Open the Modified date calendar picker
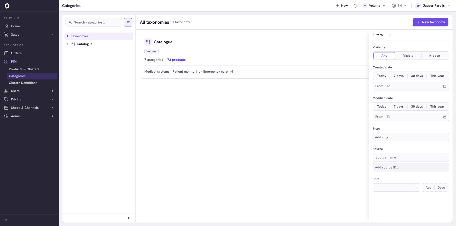The image size is (456, 226). [445, 117]
